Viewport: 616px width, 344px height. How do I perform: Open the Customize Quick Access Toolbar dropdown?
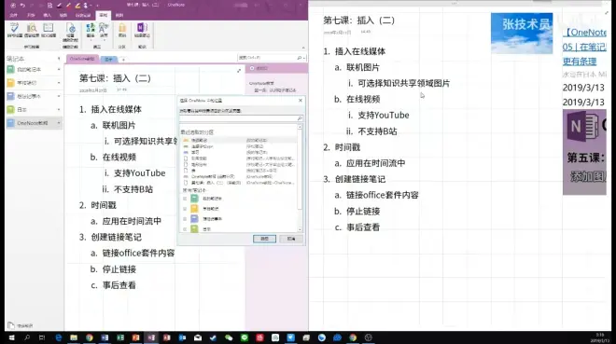[x=97, y=6]
